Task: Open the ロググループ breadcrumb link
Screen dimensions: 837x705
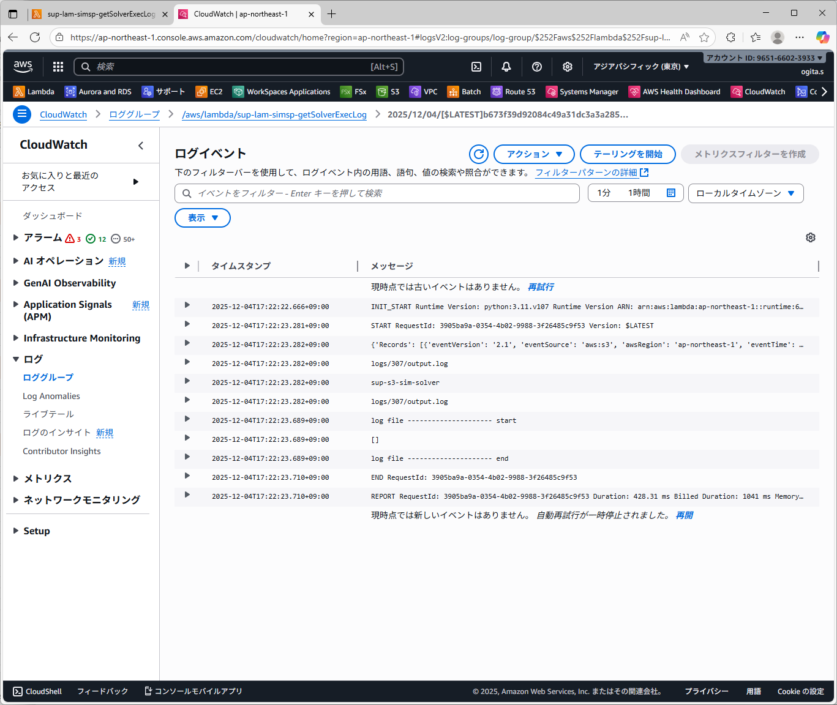Action: [134, 114]
